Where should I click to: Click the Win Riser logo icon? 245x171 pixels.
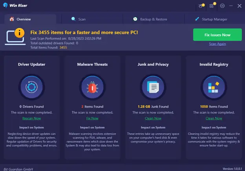click(5, 6)
